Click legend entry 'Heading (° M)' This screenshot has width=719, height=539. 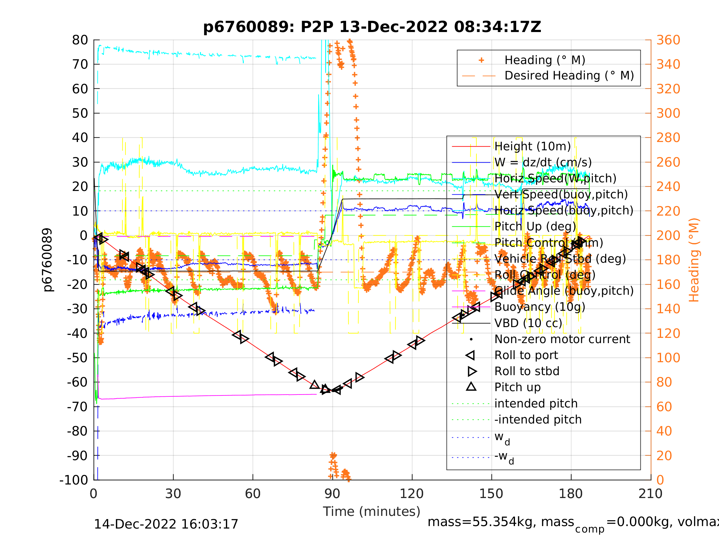[545, 60]
